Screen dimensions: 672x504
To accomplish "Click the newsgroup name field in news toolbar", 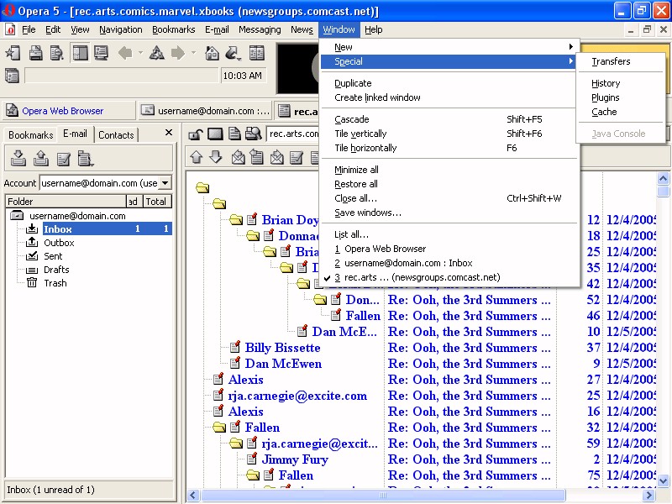I will pos(293,134).
